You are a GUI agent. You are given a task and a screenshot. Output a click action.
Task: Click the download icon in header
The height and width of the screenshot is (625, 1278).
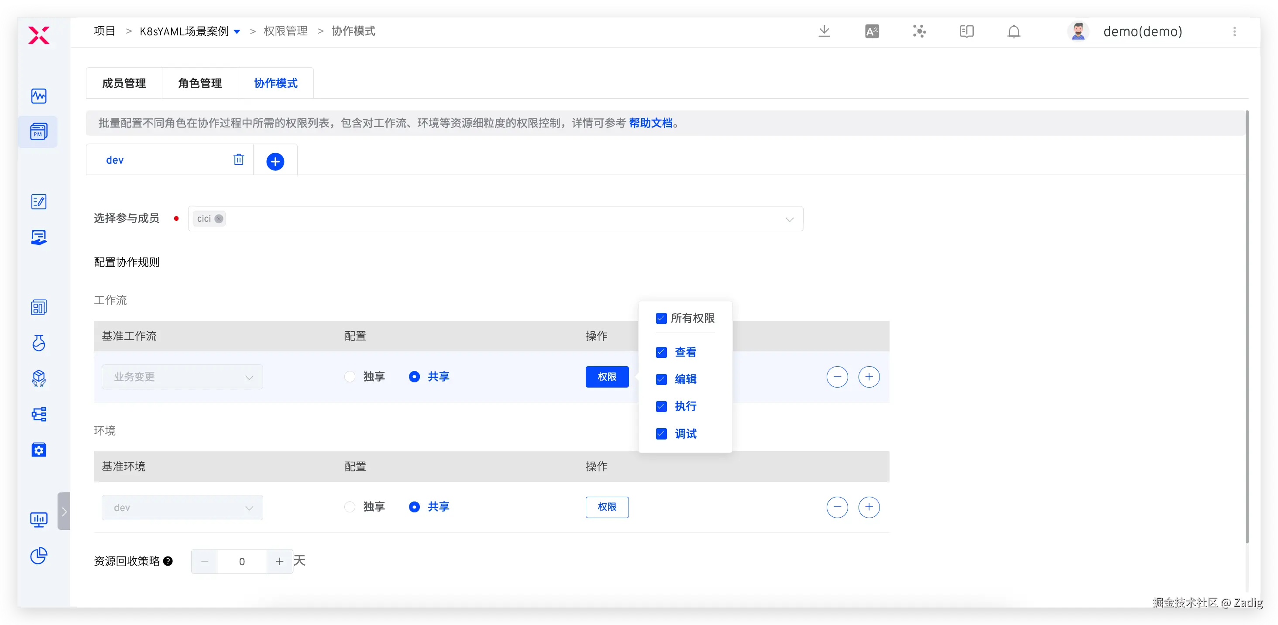824,31
